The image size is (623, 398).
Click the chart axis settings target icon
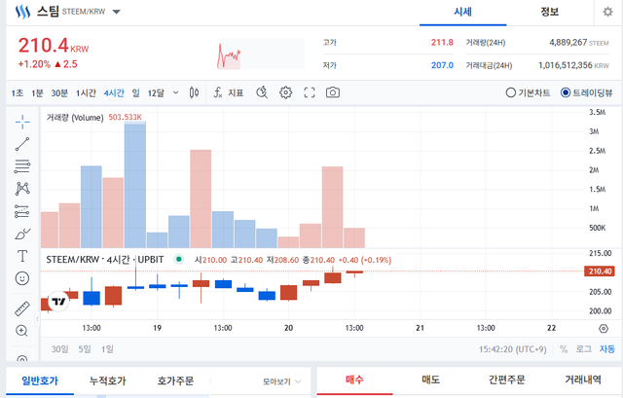[x=604, y=329]
